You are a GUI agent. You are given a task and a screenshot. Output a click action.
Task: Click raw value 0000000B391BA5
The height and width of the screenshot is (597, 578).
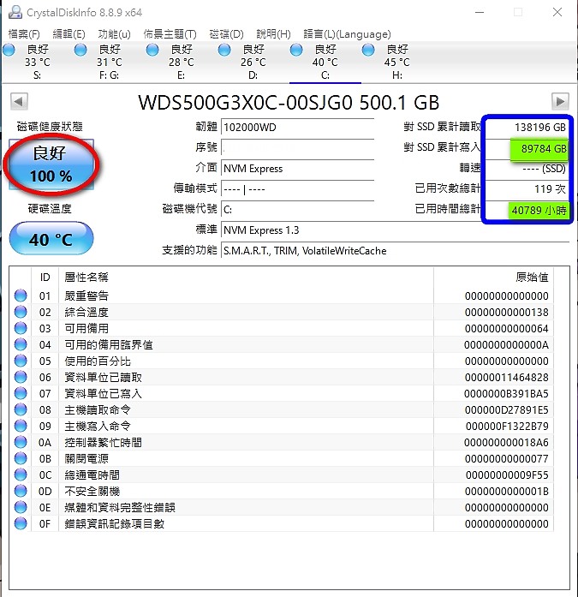click(x=506, y=394)
